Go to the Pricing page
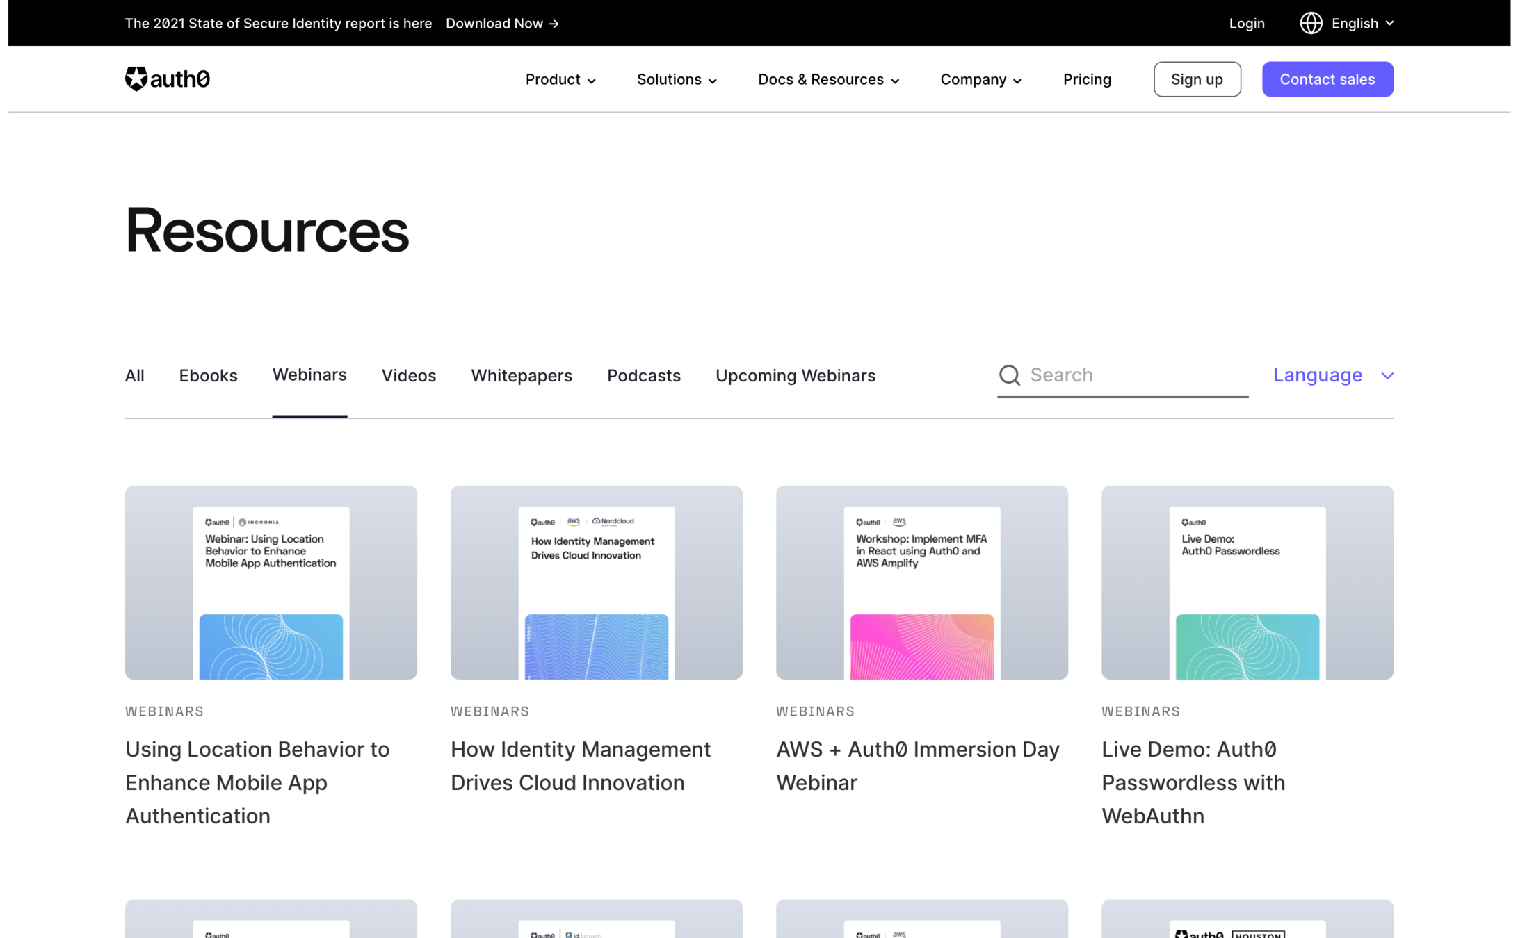 pos(1087,79)
